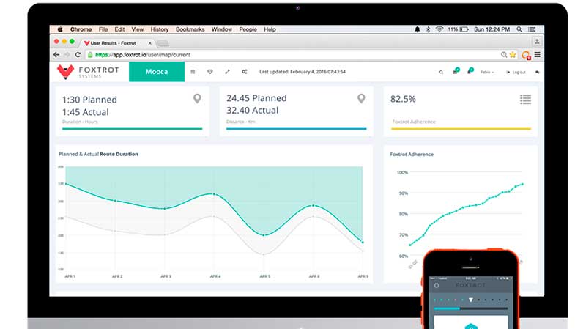Screen dimensions: 586x329
Task: Open the Bookmarks menu in menu bar
Action: (x=190, y=29)
